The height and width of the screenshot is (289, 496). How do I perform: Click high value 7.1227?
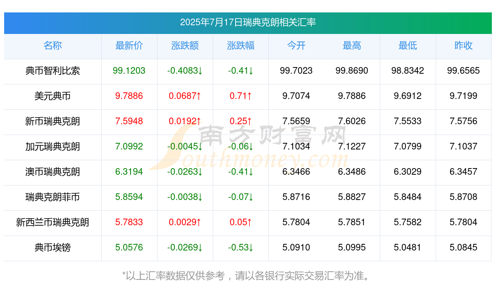(x=352, y=147)
